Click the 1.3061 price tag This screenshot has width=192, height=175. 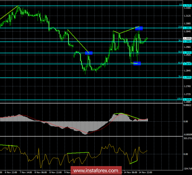point(187,27)
